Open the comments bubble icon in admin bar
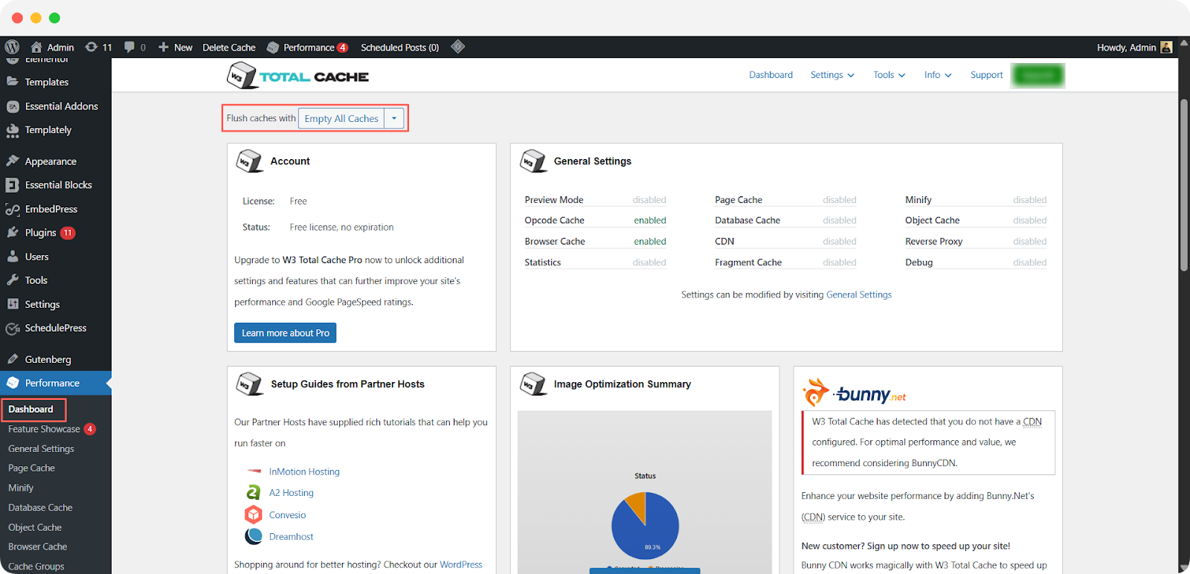This screenshot has height=574, width=1190. click(129, 47)
